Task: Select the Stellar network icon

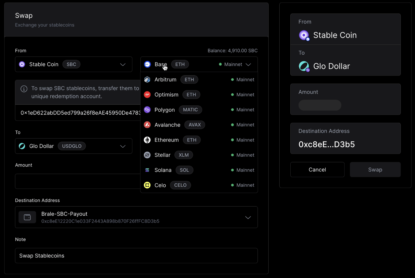Action: pos(147,155)
